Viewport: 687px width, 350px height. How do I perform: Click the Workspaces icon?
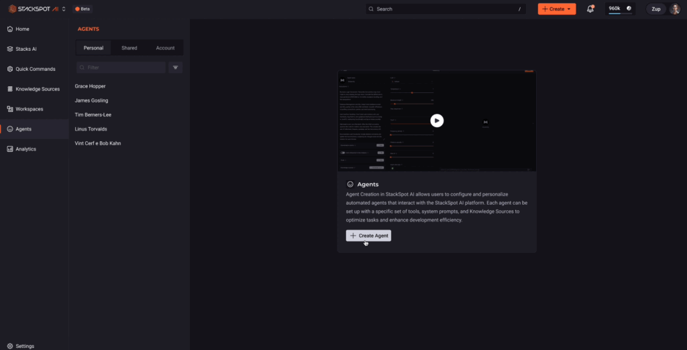click(10, 109)
